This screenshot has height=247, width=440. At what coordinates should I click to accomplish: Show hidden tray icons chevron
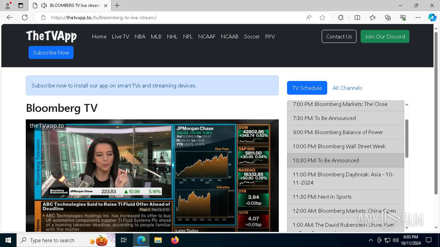click(x=371, y=240)
